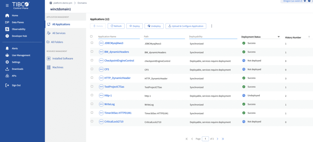The height and width of the screenshot is (142, 313).
Task: Click the page number input box
Action: (x=205, y=139)
